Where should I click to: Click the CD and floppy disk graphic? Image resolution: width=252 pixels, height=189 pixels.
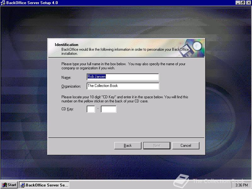192,48
